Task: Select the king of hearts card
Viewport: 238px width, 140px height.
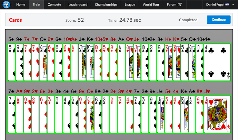Action: (176, 62)
